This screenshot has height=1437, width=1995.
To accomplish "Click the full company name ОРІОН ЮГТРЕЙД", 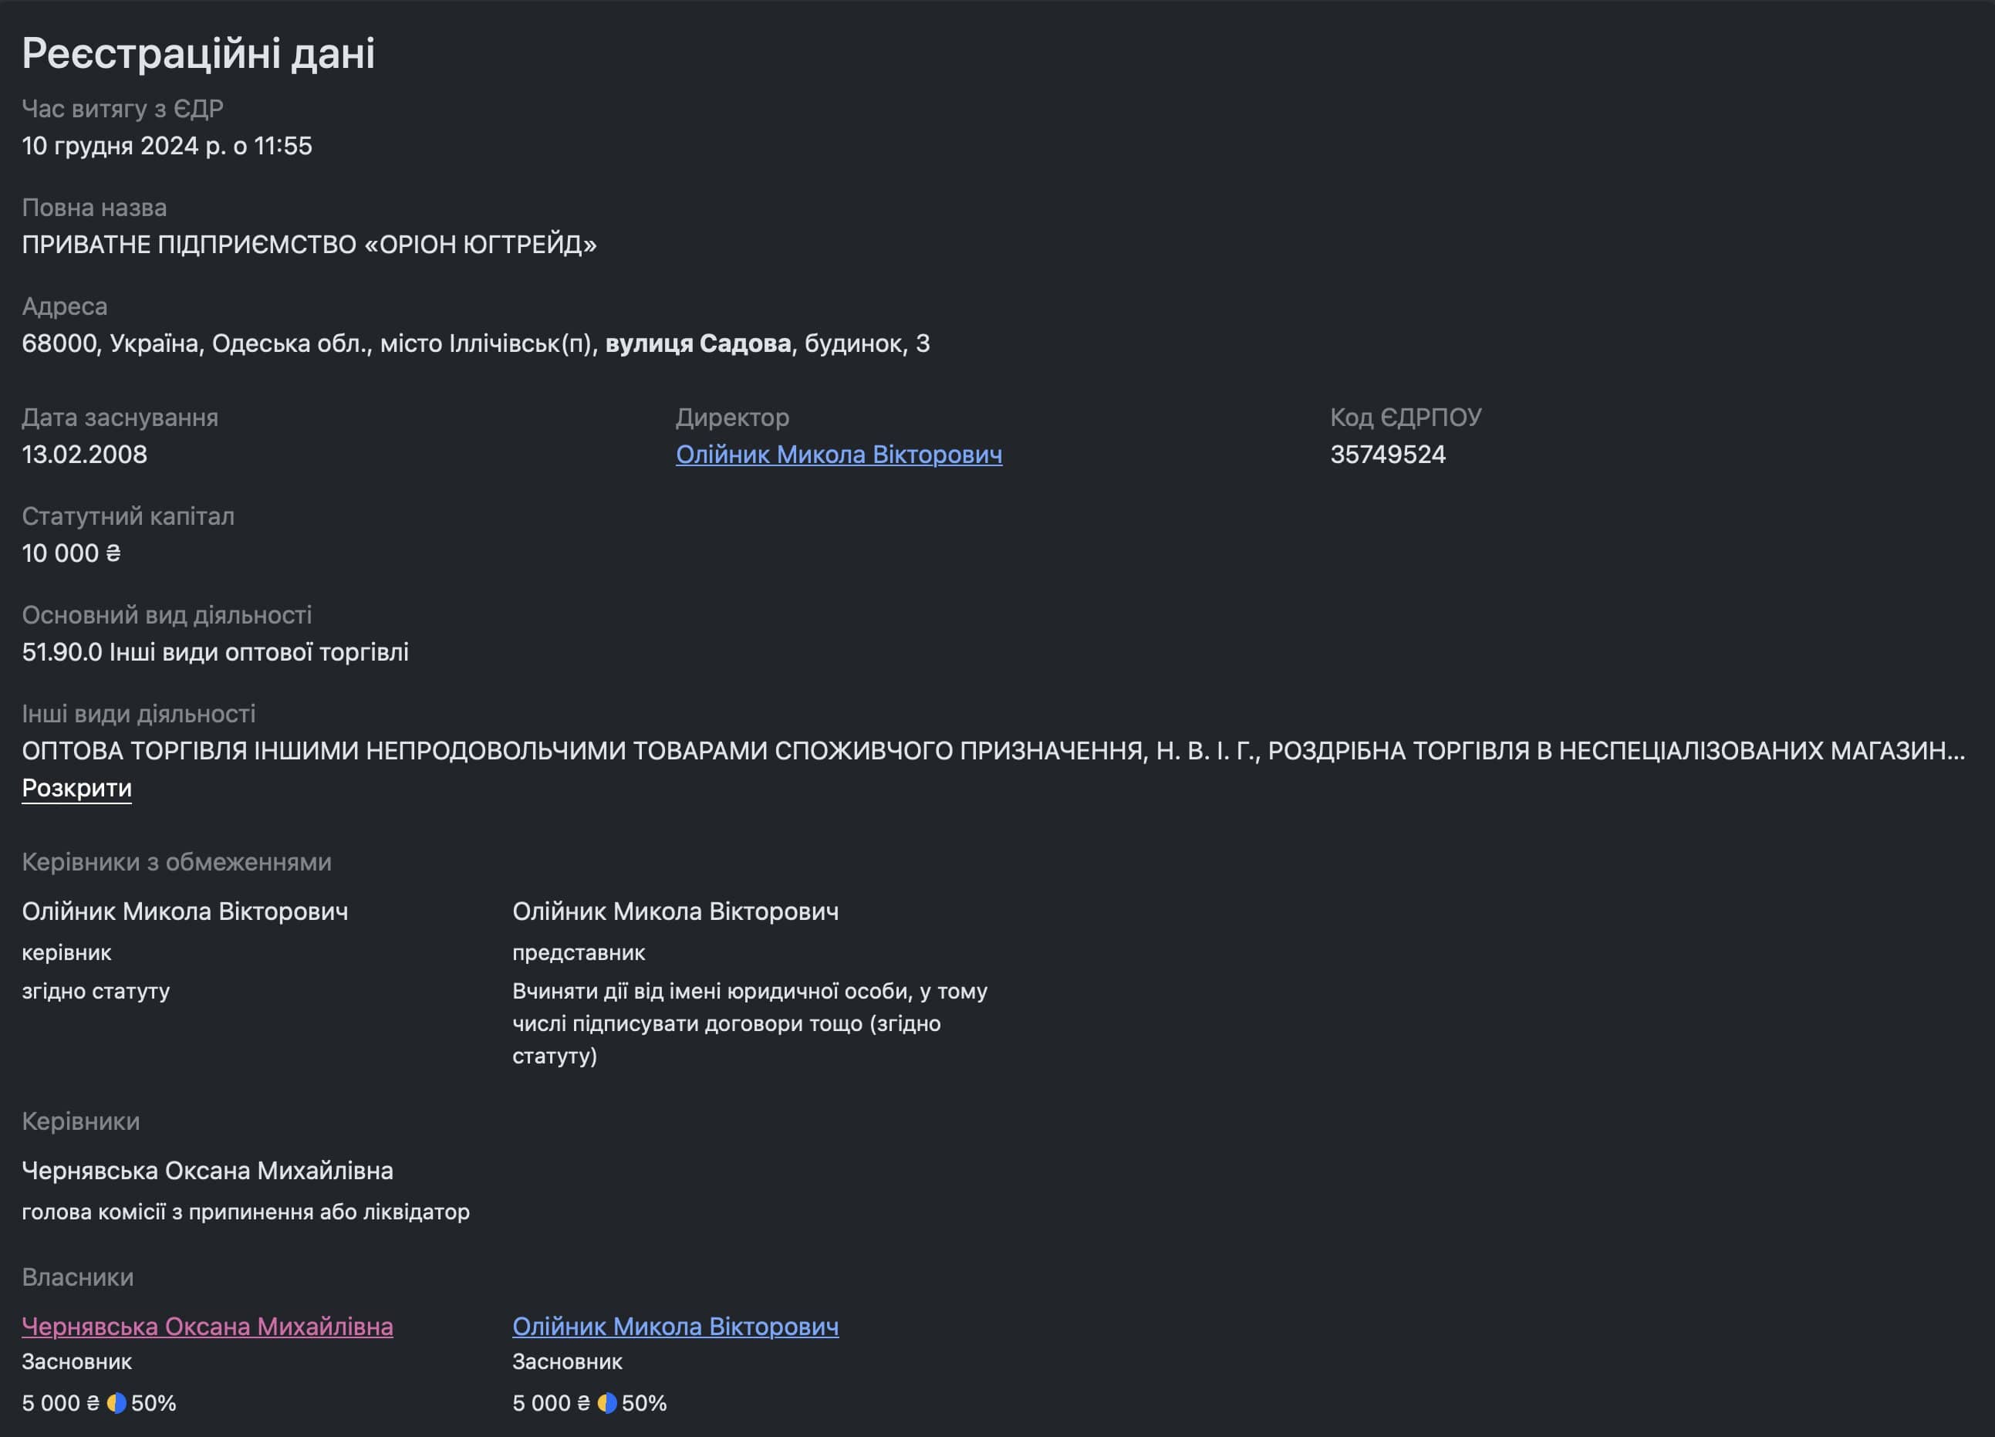I will point(309,244).
